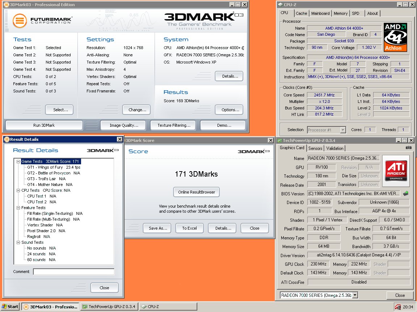The image size is (417, 312).
Task: Open Image Quality settings
Action: coord(124,125)
